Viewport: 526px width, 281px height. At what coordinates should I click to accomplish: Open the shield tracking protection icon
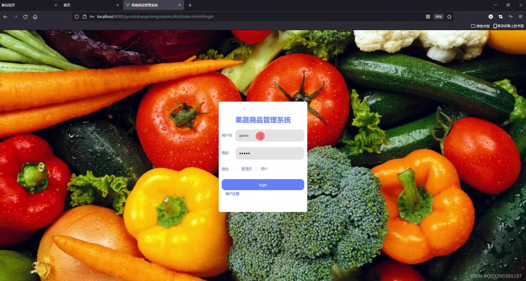tap(77, 17)
